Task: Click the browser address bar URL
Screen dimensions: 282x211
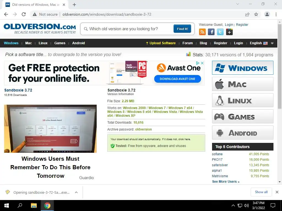Action: (107, 14)
